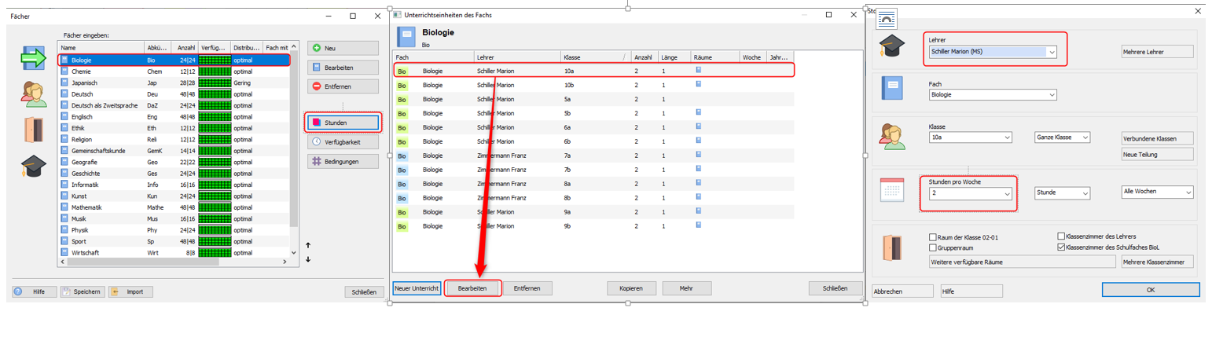Click the green availability bar for Japanisch
1212x337 pixels.
(x=215, y=82)
